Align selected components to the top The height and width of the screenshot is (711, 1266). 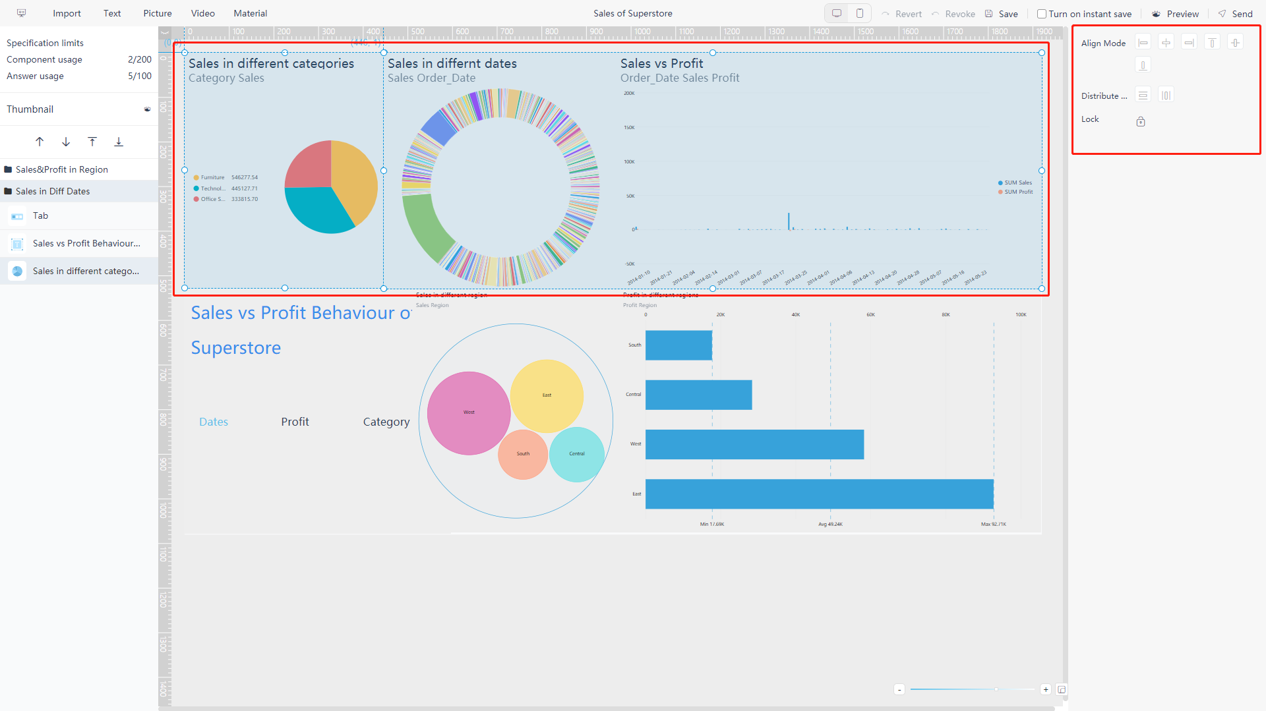[1212, 43]
